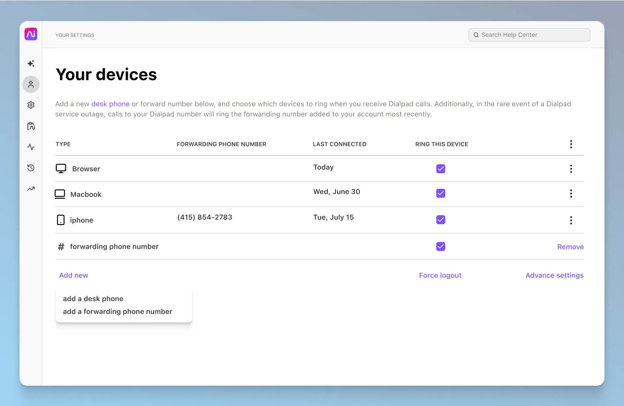Expand the Macbook row options menu
Viewport: 624px width, 406px height.
click(x=571, y=194)
